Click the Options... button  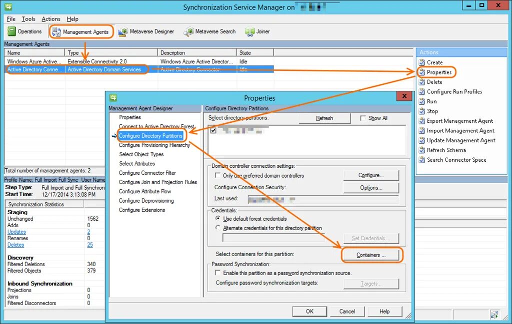click(371, 188)
